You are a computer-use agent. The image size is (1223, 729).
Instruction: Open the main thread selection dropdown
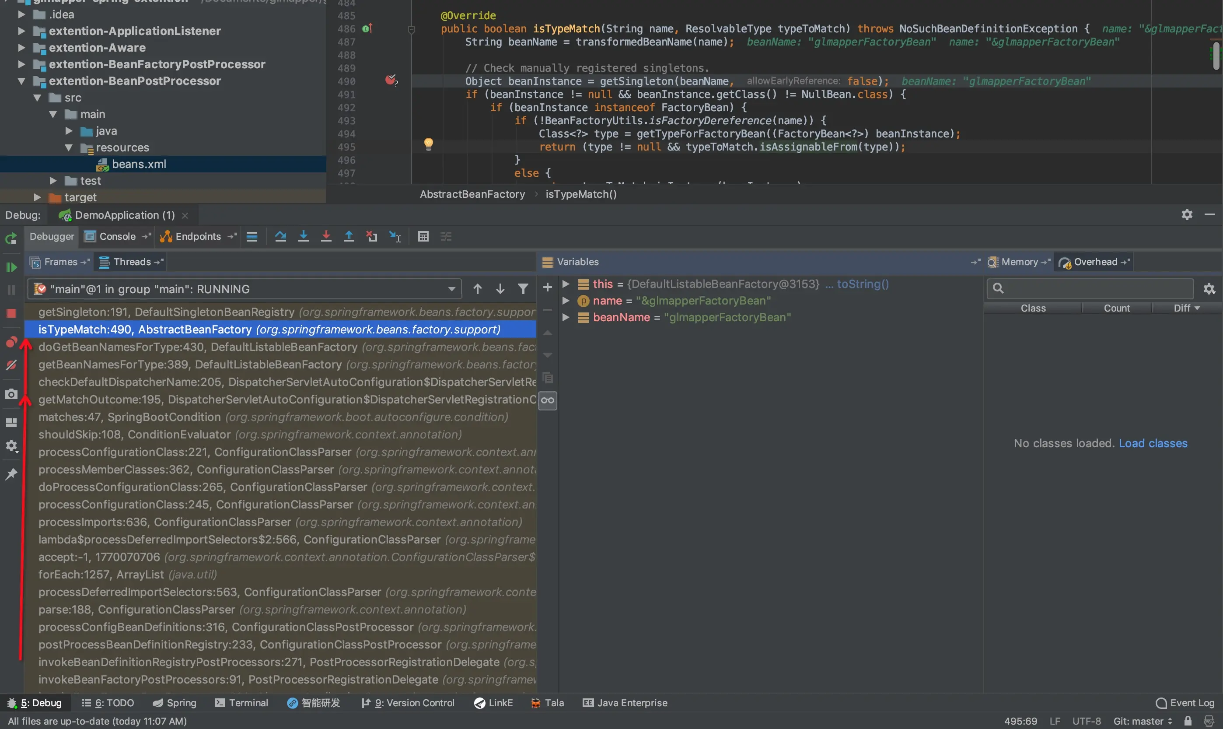point(451,289)
